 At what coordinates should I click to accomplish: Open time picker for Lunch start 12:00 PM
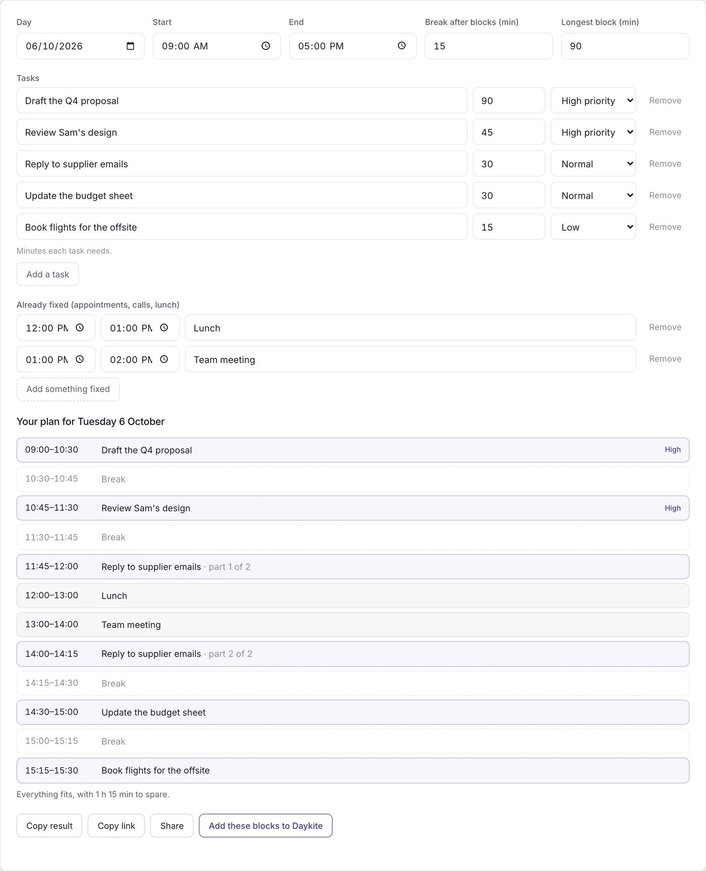(x=79, y=328)
